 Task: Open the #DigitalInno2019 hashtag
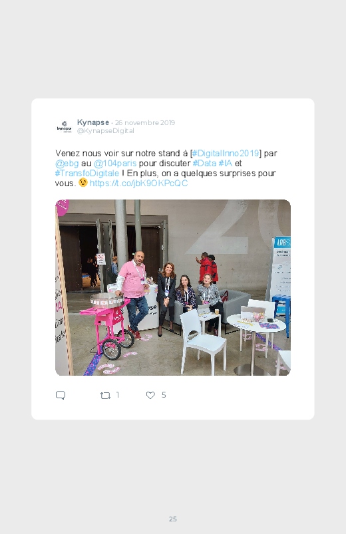[x=226, y=153]
